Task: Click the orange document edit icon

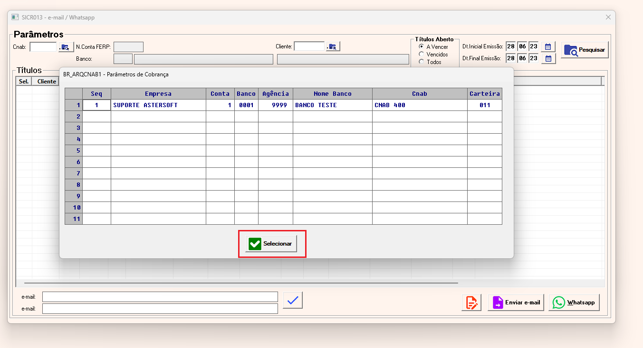Action: [471, 302]
